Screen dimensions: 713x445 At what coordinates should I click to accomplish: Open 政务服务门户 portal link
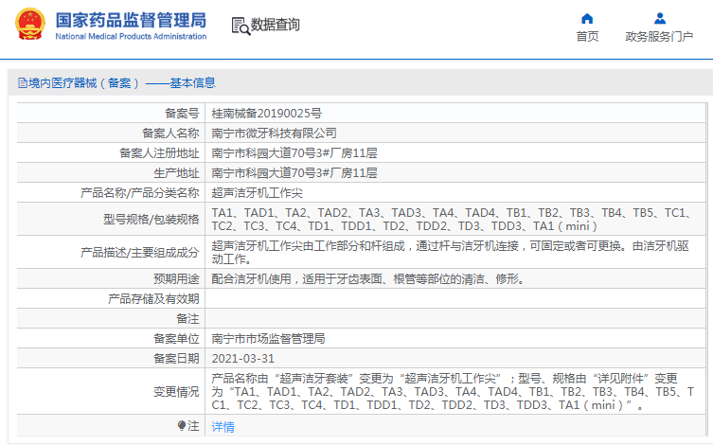click(x=659, y=36)
